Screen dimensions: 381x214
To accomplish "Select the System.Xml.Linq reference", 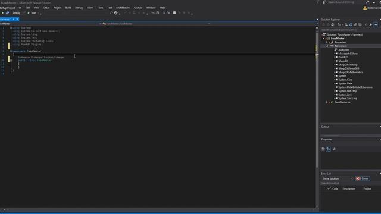I will point(348,99).
